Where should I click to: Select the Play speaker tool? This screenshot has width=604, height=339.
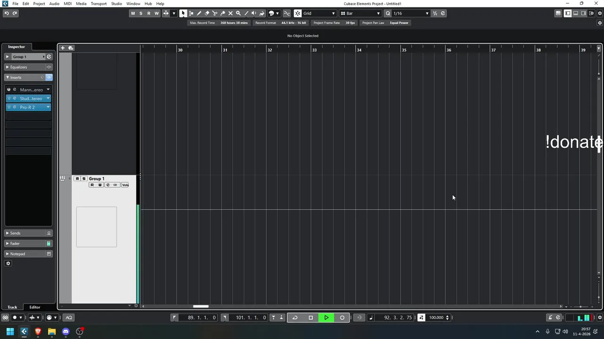[x=254, y=13]
